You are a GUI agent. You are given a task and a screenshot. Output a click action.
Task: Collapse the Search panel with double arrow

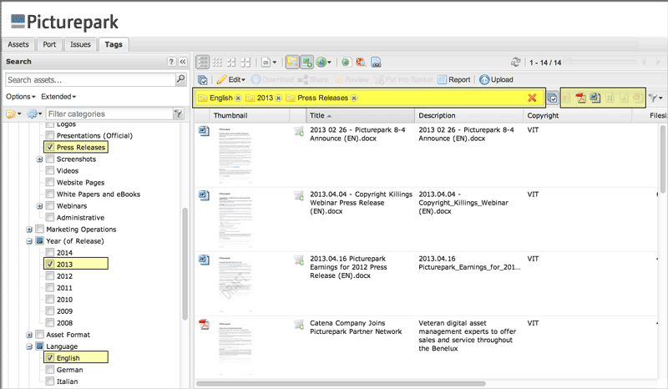click(183, 62)
